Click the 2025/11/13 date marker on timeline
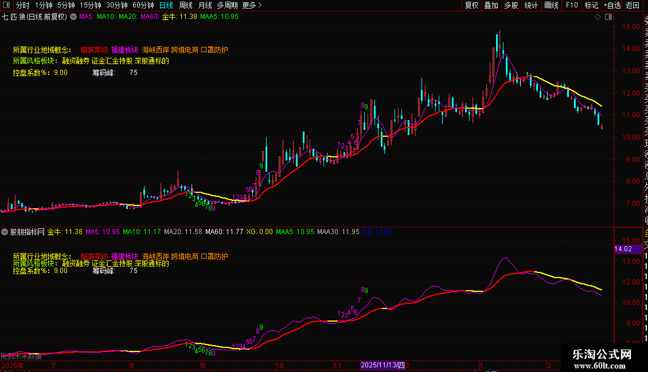This screenshot has height=372, width=648. [382, 365]
